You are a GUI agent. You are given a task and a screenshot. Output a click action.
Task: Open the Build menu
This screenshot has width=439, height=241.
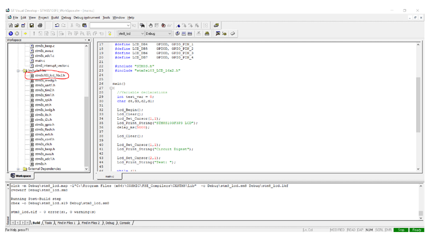point(55,17)
